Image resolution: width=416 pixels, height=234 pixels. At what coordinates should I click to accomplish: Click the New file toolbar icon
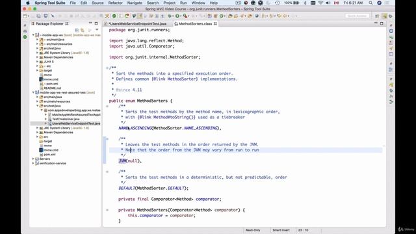[25, 16]
